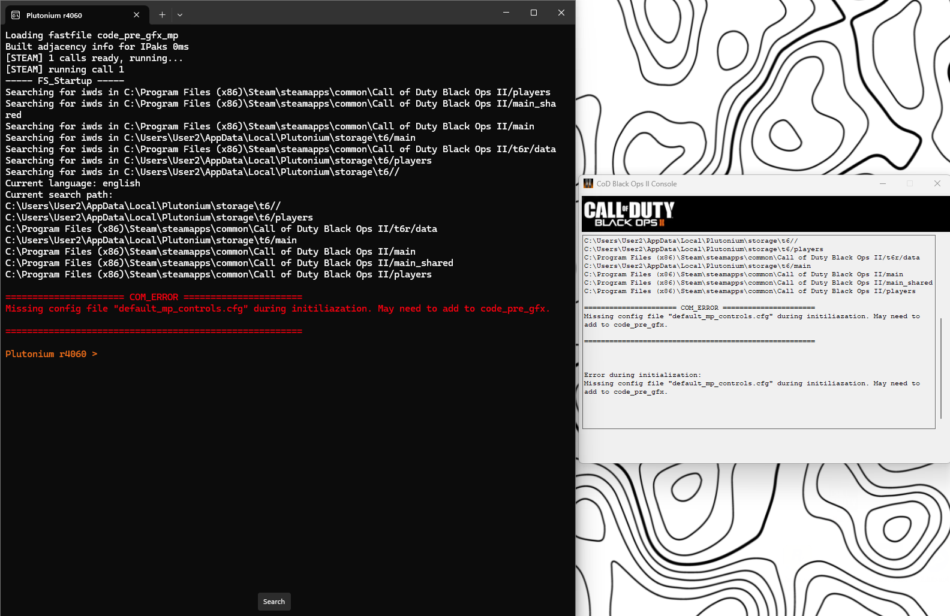Click 'storage\t6/players' search path line in terminal
950x616 pixels.
click(x=159, y=218)
